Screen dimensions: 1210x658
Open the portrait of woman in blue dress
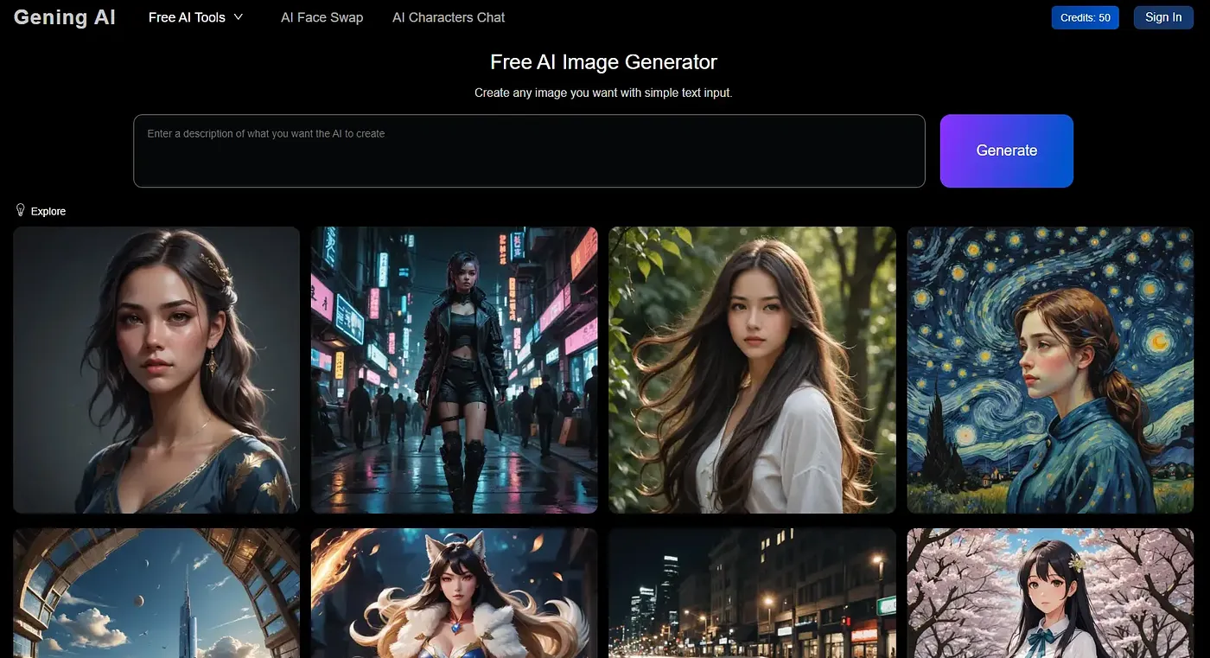coord(156,370)
